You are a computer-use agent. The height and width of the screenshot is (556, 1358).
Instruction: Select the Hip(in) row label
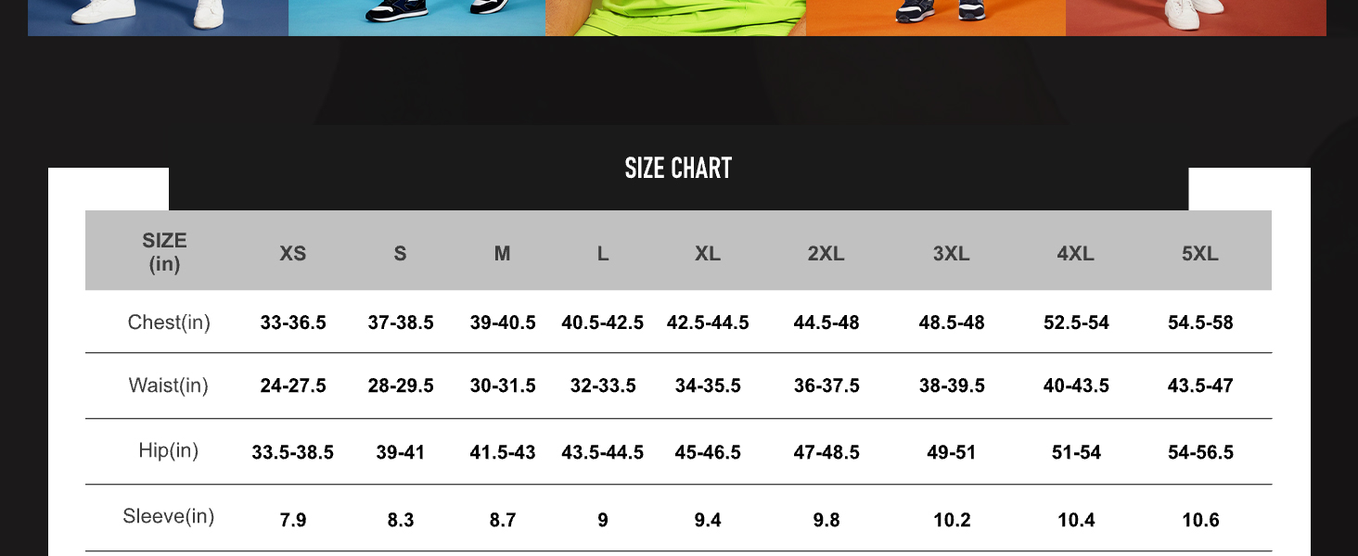tap(169, 451)
